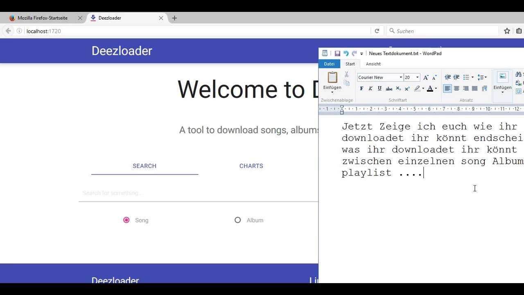Toggle subscript formatting
Viewport: 524px width, 295px height.
click(398, 88)
